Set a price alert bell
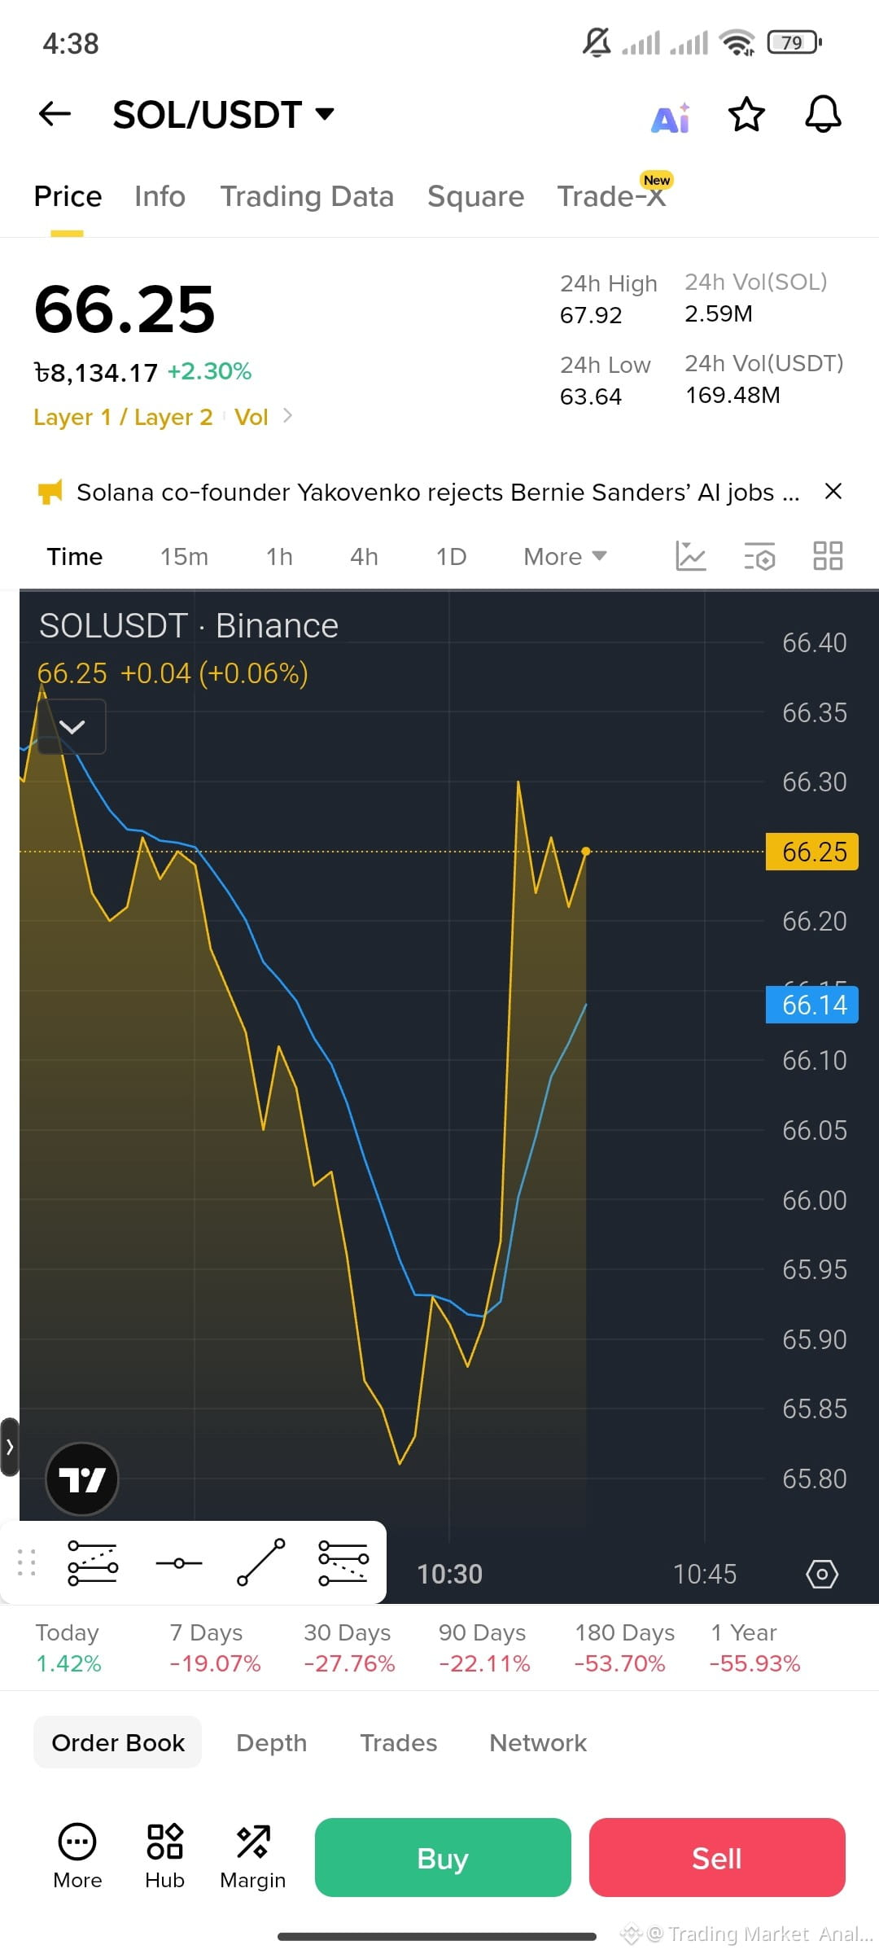Viewport: 879px width, 1954px height. coord(823,114)
